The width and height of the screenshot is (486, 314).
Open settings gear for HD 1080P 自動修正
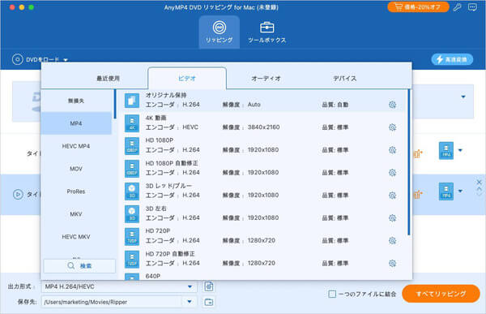[392, 173]
